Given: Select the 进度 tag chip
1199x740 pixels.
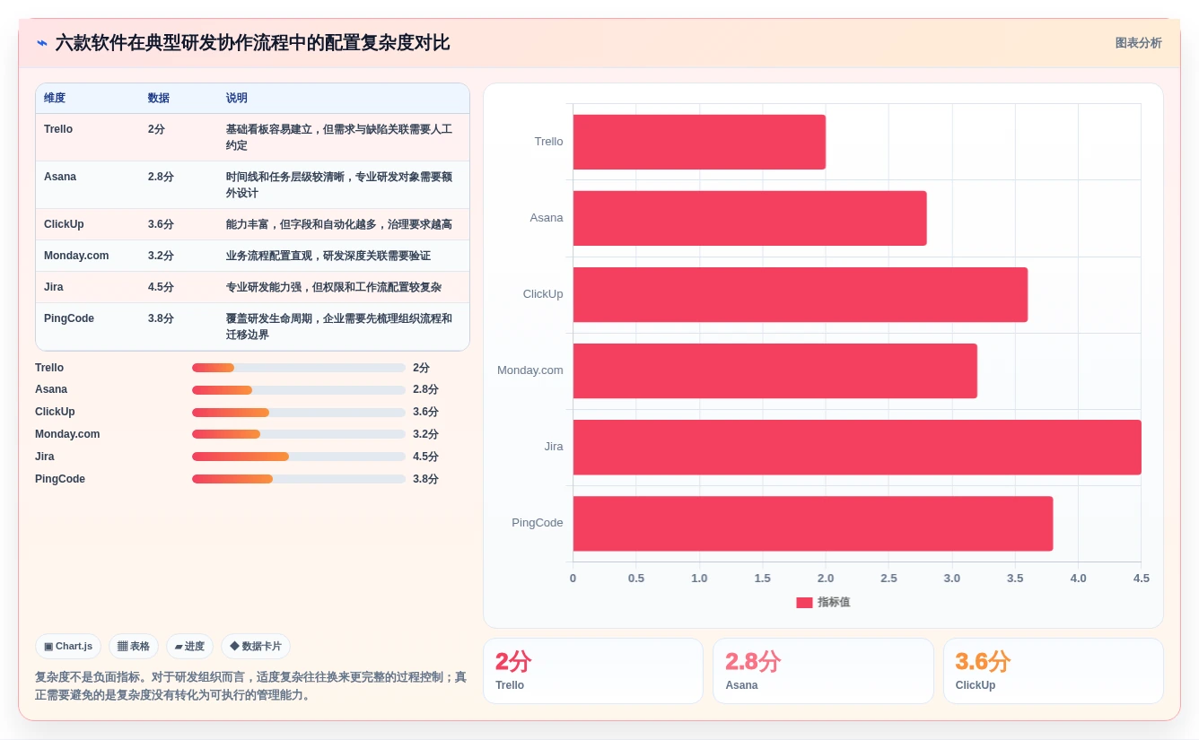Looking at the screenshot, I should 189,646.
